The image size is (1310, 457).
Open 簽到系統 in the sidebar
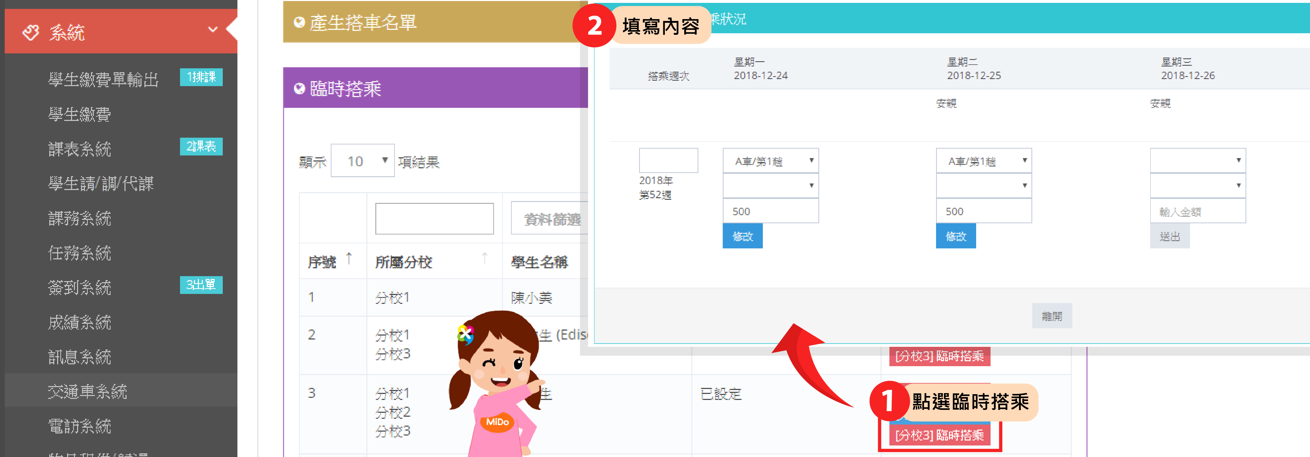[79, 287]
